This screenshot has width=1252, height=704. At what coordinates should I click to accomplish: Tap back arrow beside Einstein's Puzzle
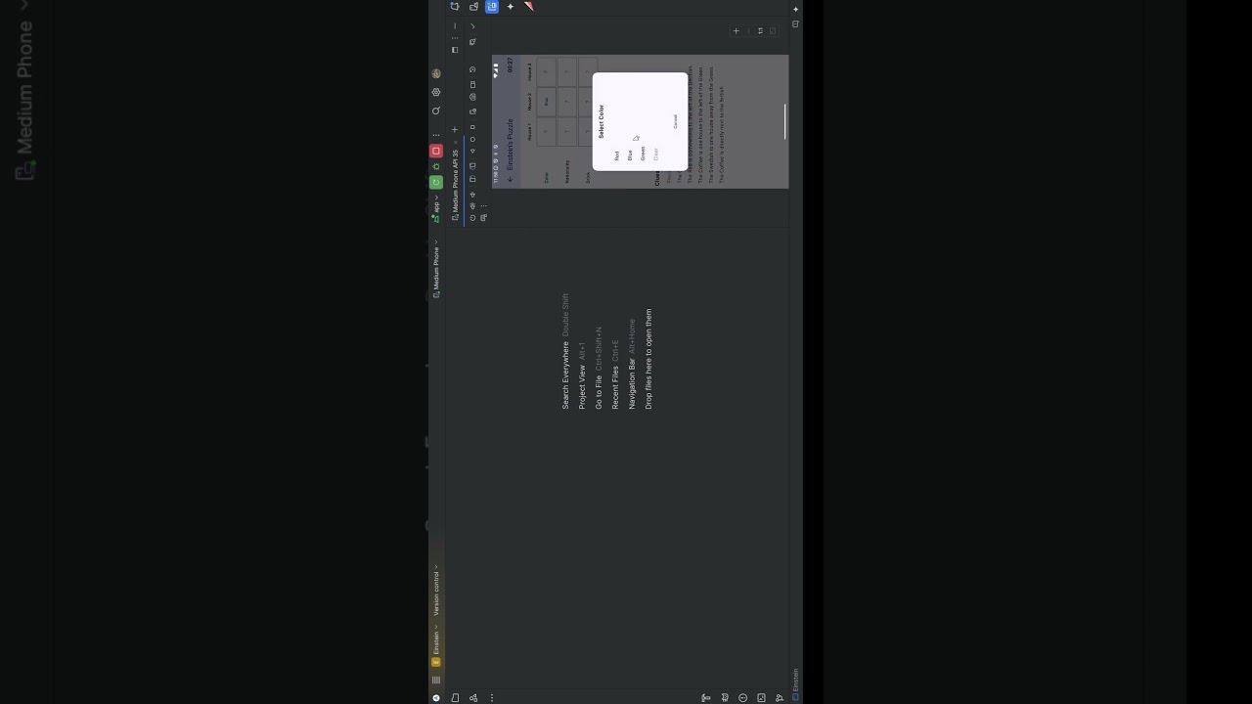point(511,179)
